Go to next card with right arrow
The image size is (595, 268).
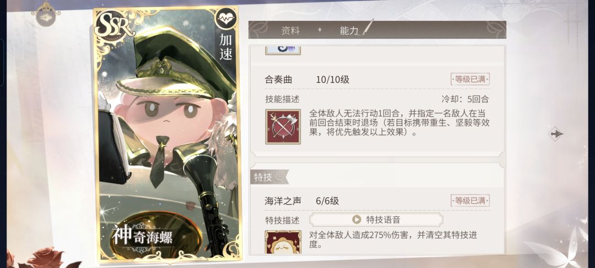point(556,134)
